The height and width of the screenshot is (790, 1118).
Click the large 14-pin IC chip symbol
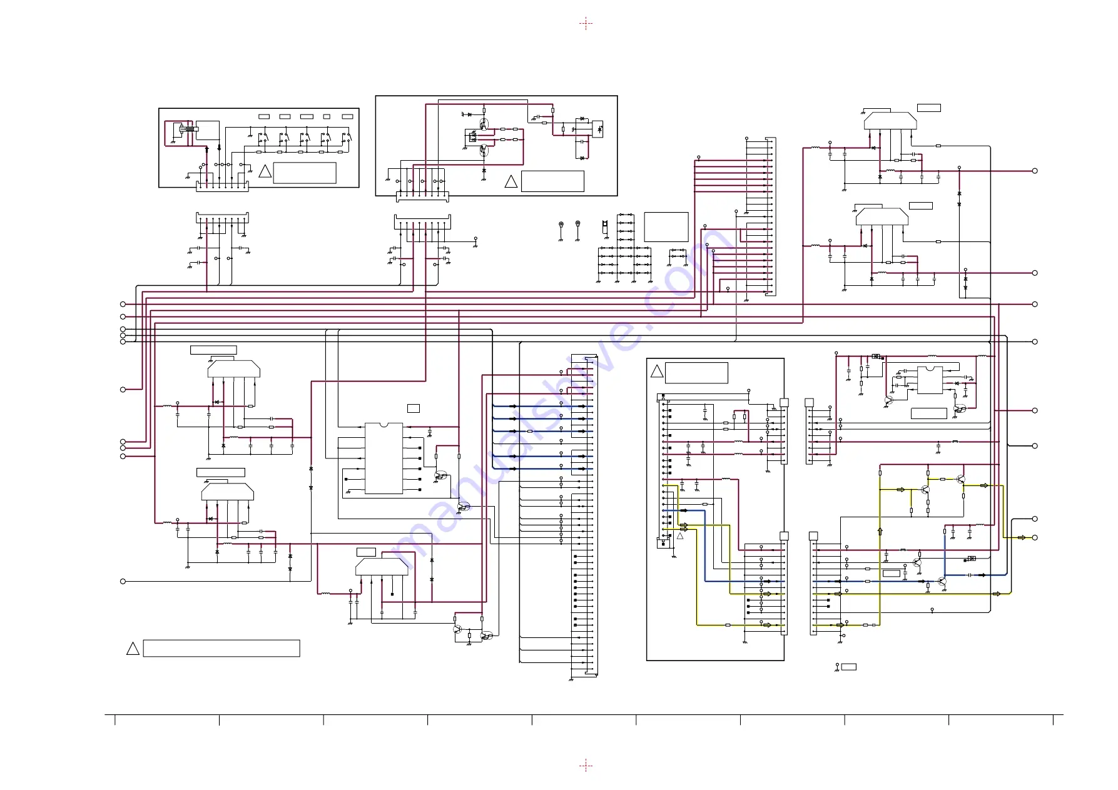click(384, 458)
